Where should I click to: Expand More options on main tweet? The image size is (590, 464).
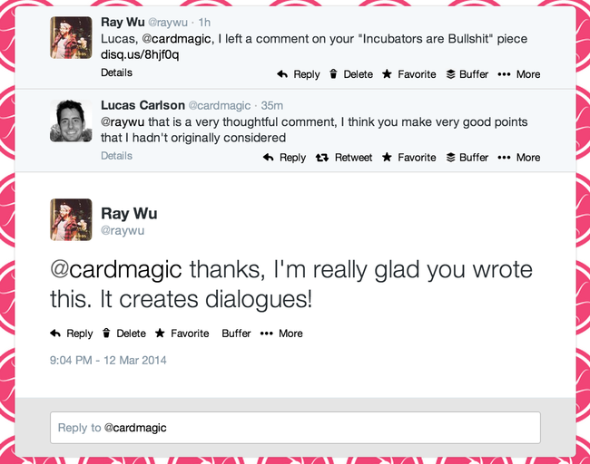click(281, 333)
